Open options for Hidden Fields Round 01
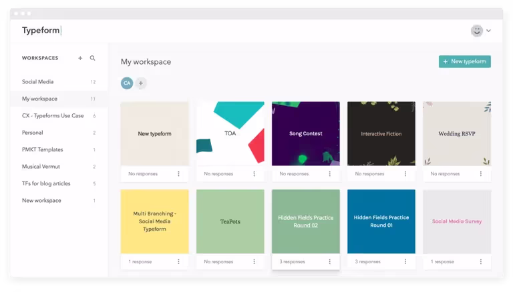The height and width of the screenshot is (292, 513). pos(405,261)
